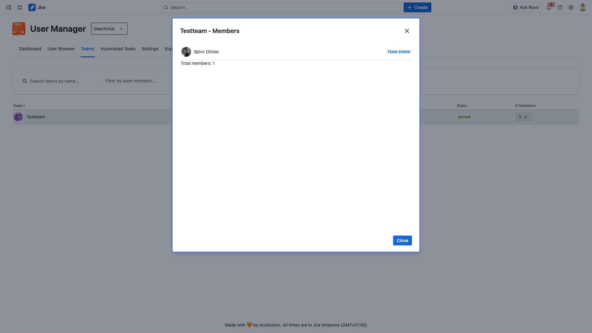Select the Testteam team avatar
Viewport: 592px width, 333px height.
click(18, 117)
